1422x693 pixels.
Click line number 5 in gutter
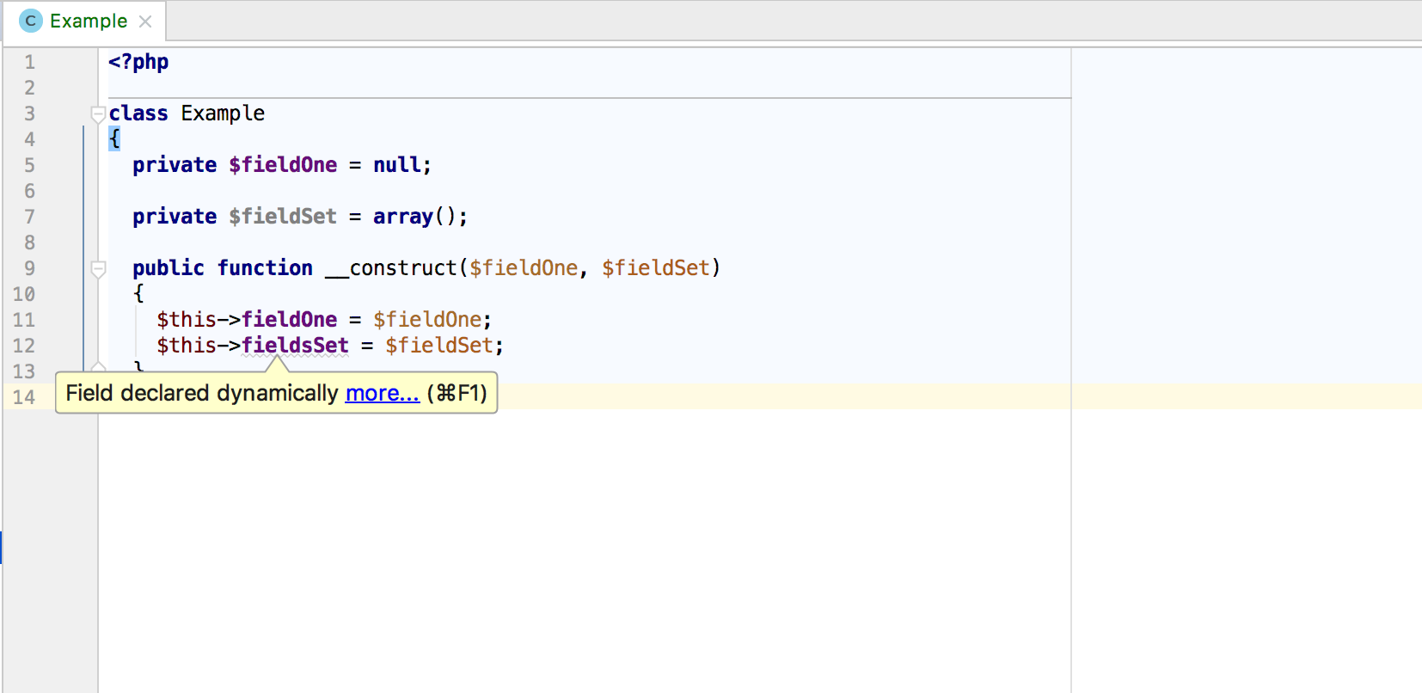(x=29, y=165)
